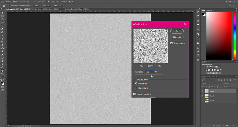Viewport: 238px width, 127px height.
Task: Open the Archivo menu
Action: [8, 2]
